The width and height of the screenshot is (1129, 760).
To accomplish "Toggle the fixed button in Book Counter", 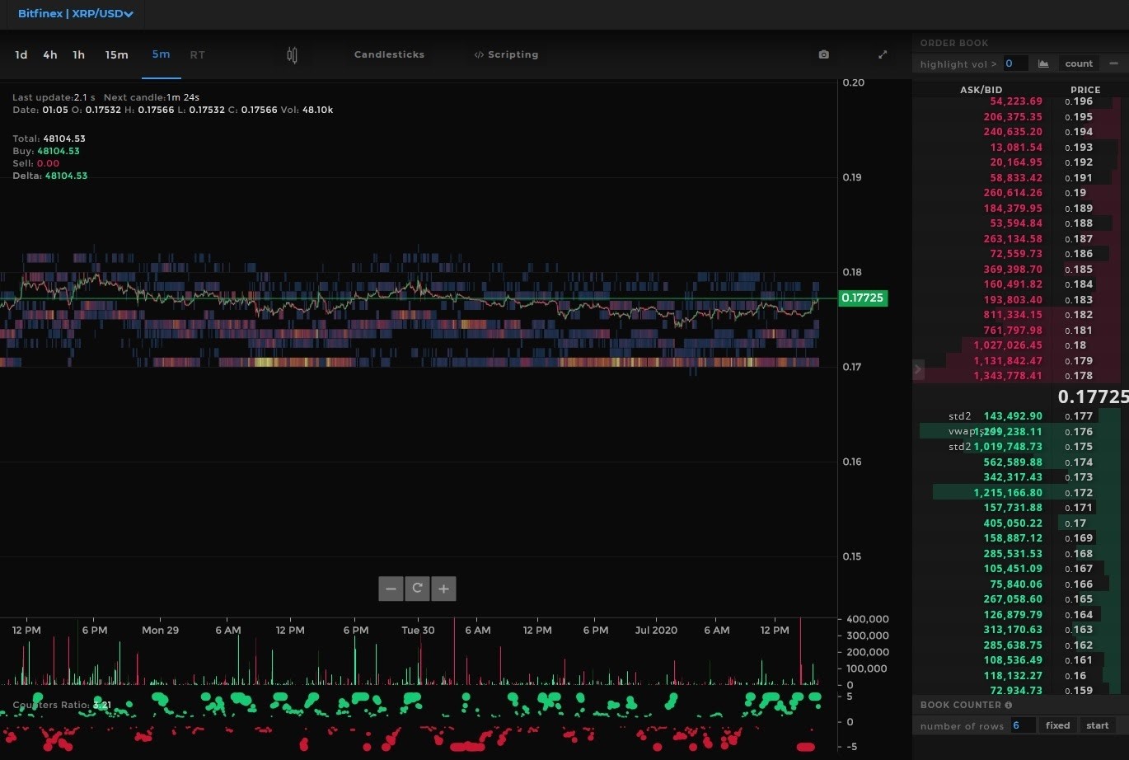I will coord(1057,725).
